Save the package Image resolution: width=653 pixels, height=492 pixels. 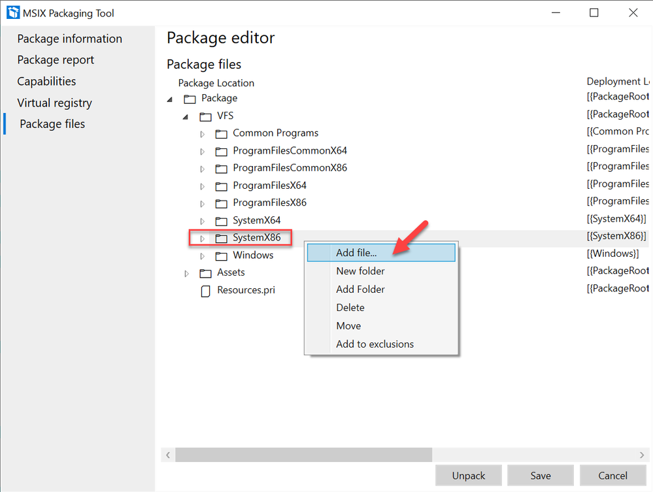[x=541, y=476]
